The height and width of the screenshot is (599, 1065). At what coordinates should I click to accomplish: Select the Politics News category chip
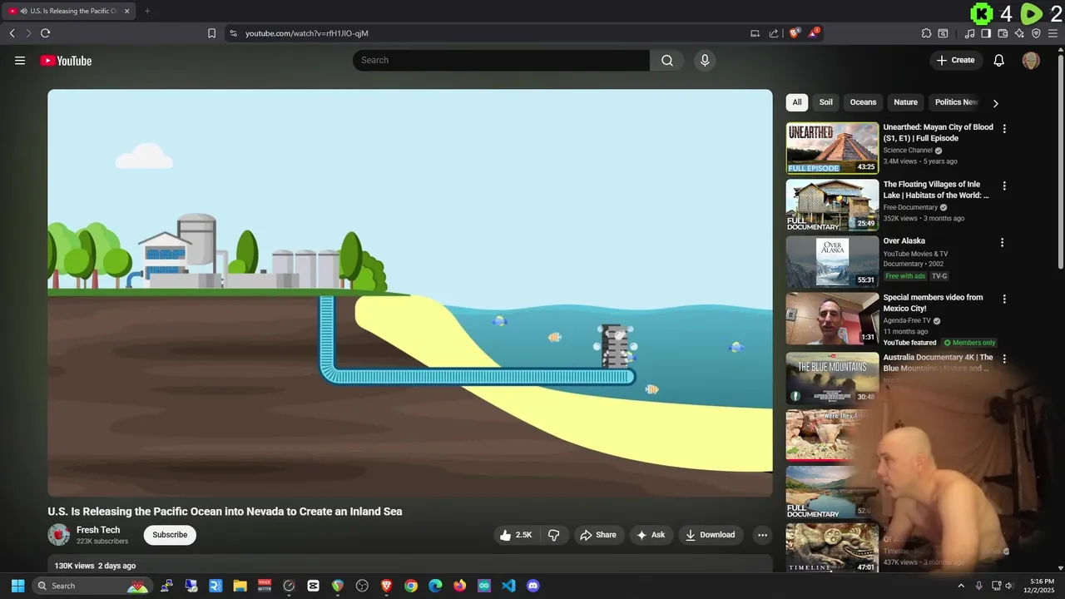[956, 102]
